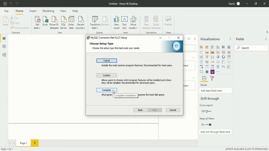Open the Format paint roller tab
Screen dimensions: 269x151
tap(212, 78)
